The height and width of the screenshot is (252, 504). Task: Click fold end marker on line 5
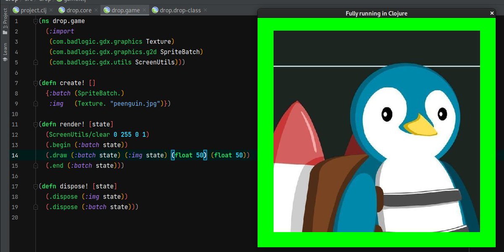(x=36, y=62)
